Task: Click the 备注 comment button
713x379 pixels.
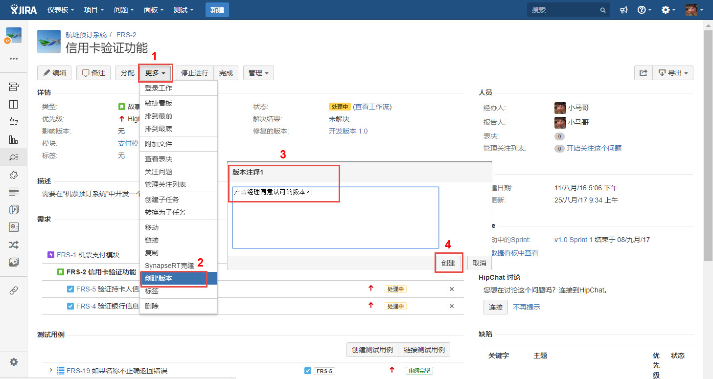Action: coord(93,73)
